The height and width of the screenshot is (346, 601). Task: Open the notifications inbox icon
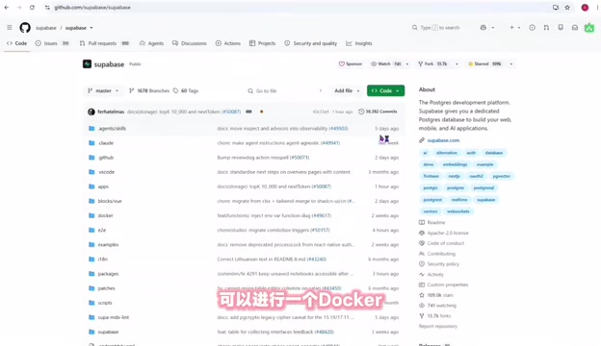(575, 28)
